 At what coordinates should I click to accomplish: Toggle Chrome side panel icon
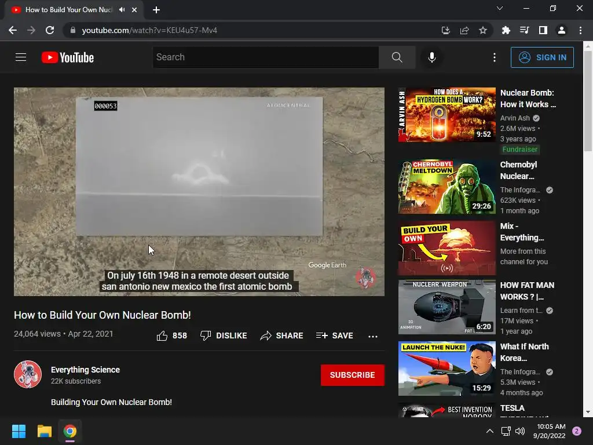543,30
